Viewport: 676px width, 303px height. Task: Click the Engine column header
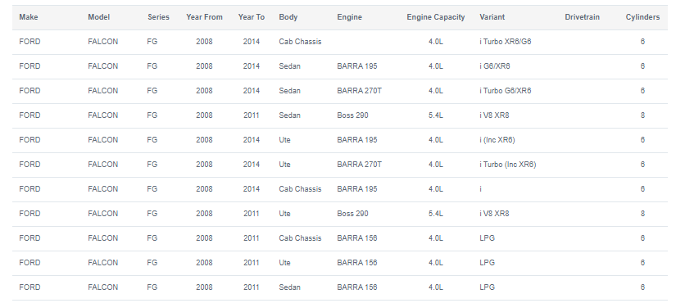tap(349, 17)
